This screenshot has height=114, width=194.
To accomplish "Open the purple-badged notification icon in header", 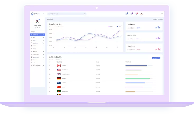I will 131,14.
